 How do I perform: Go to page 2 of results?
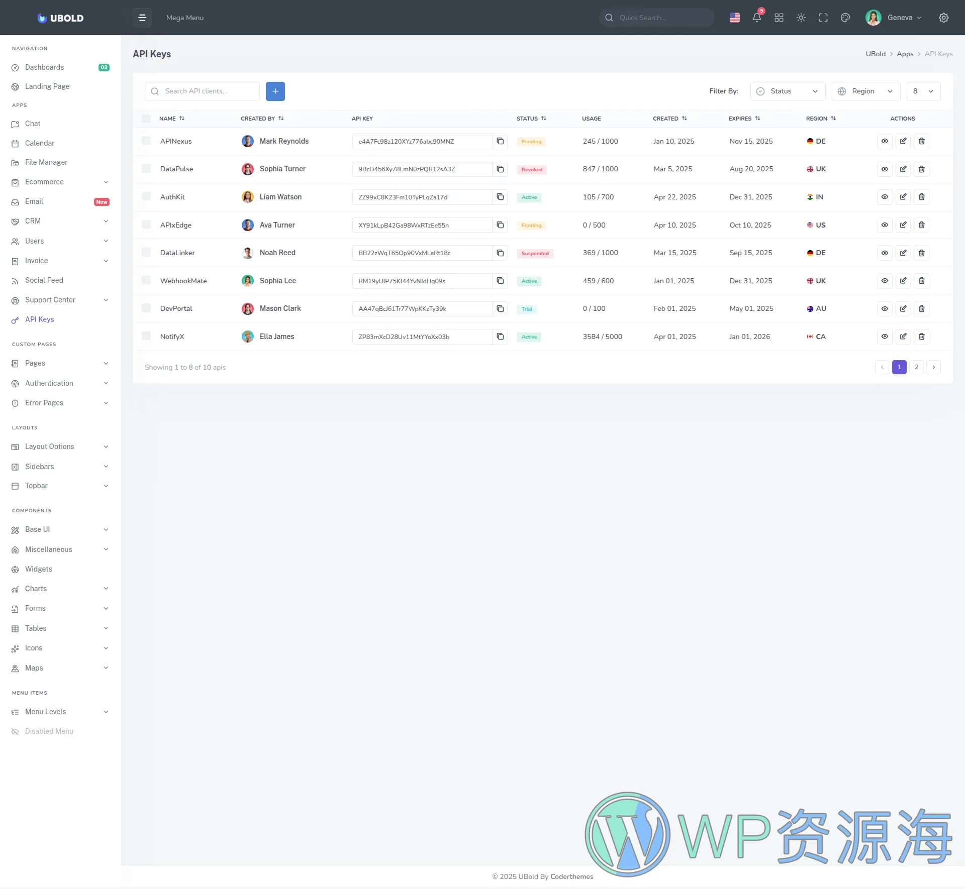(916, 367)
